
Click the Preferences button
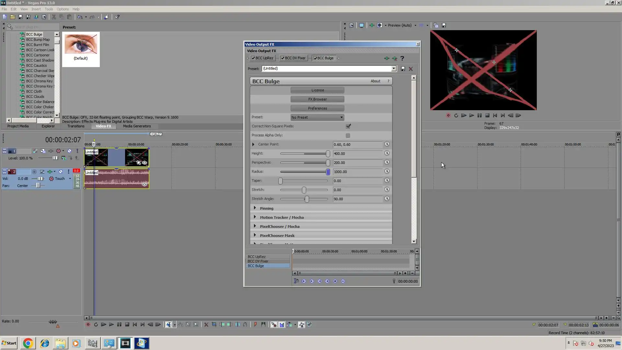click(x=317, y=108)
